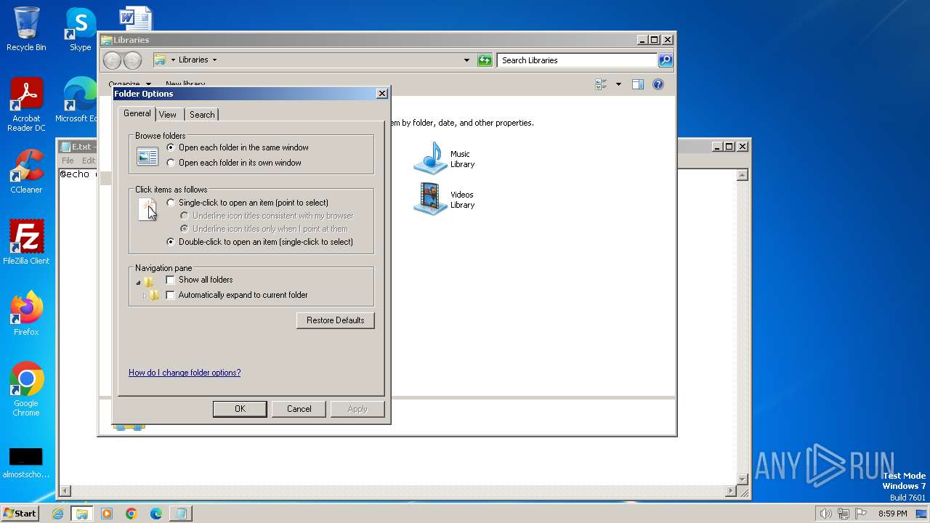The image size is (930, 523).
Task: Click the Notepad taskbar button
Action: pyautogui.click(x=181, y=514)
